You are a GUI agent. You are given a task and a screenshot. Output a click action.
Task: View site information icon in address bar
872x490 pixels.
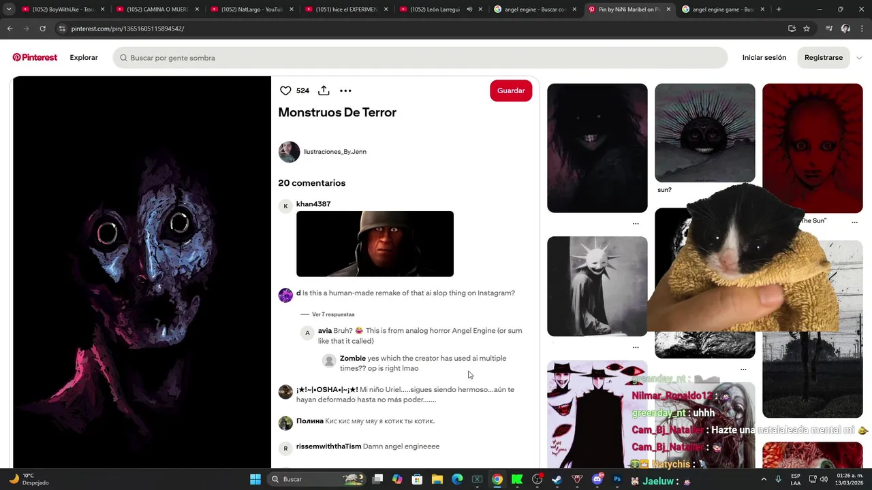tap(62, 29)
